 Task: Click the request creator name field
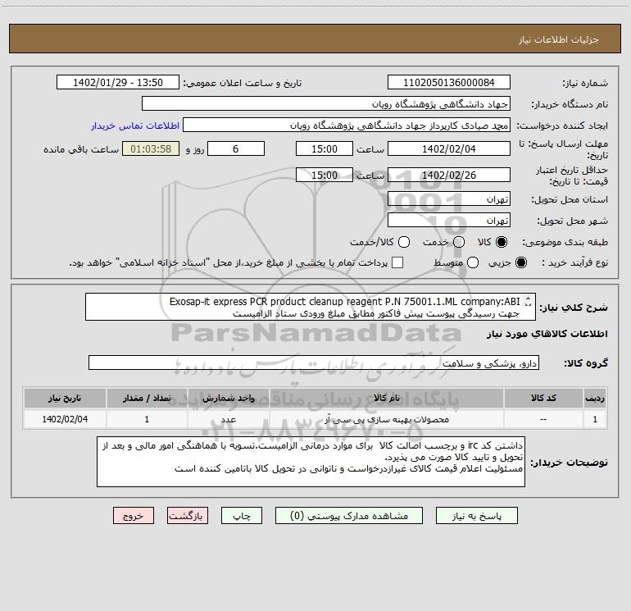click(347, 125)
